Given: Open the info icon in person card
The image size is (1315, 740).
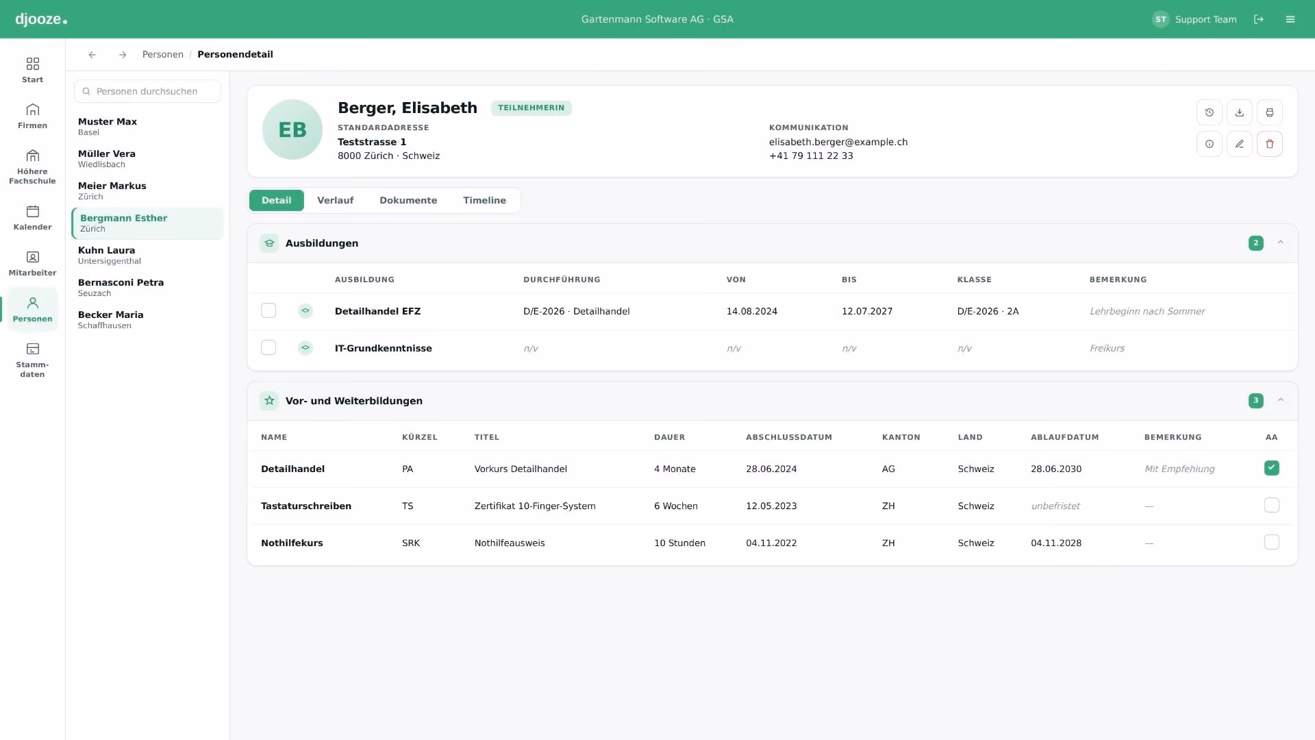Looking at the screenshot, I should (1210, 144).
